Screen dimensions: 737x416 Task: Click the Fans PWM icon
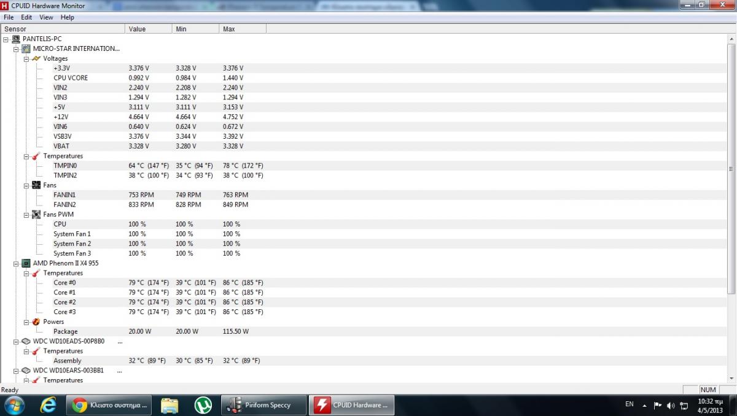36,214
